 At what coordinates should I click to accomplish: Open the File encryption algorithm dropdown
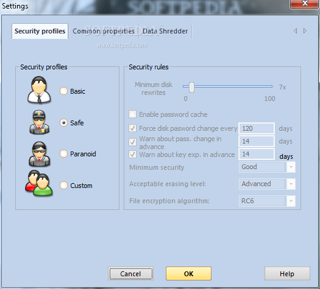click(267, 201)
